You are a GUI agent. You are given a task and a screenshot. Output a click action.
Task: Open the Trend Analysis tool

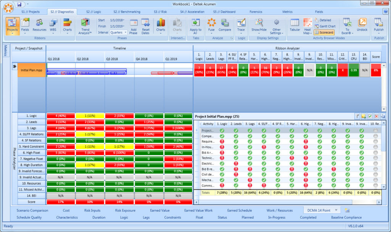click(x=85, y=26)
